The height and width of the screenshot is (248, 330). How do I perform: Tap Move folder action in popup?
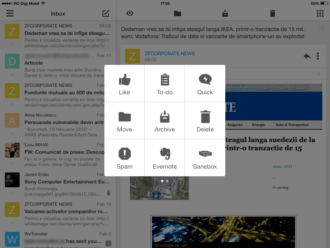pos(125,121)
